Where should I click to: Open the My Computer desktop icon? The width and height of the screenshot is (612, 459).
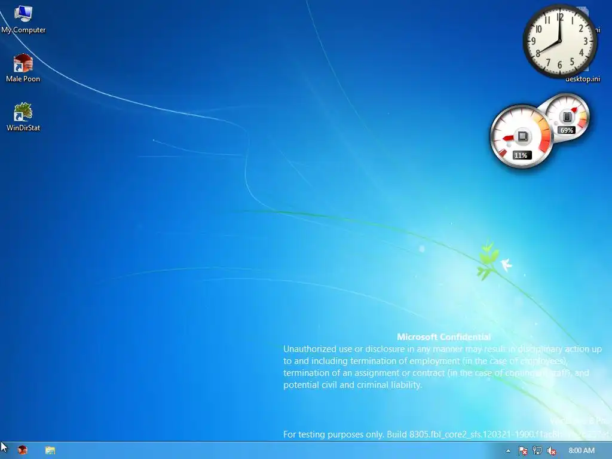point(23,20)
